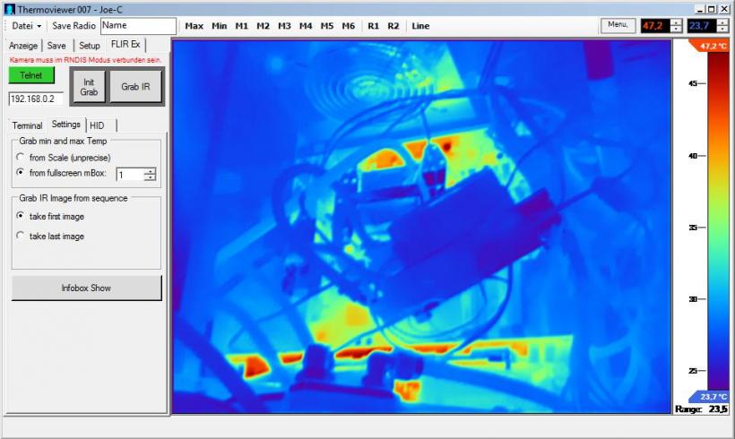Choose the 'take last image' option
This screenshot has height=439, width=735.
22,237
